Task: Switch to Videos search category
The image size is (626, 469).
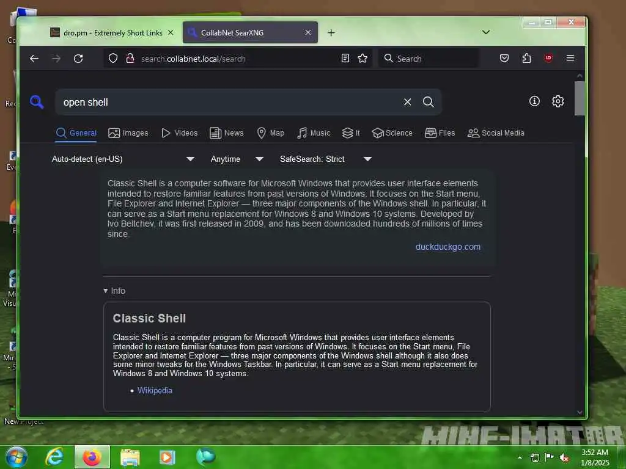Action: [x=179, y=133]
